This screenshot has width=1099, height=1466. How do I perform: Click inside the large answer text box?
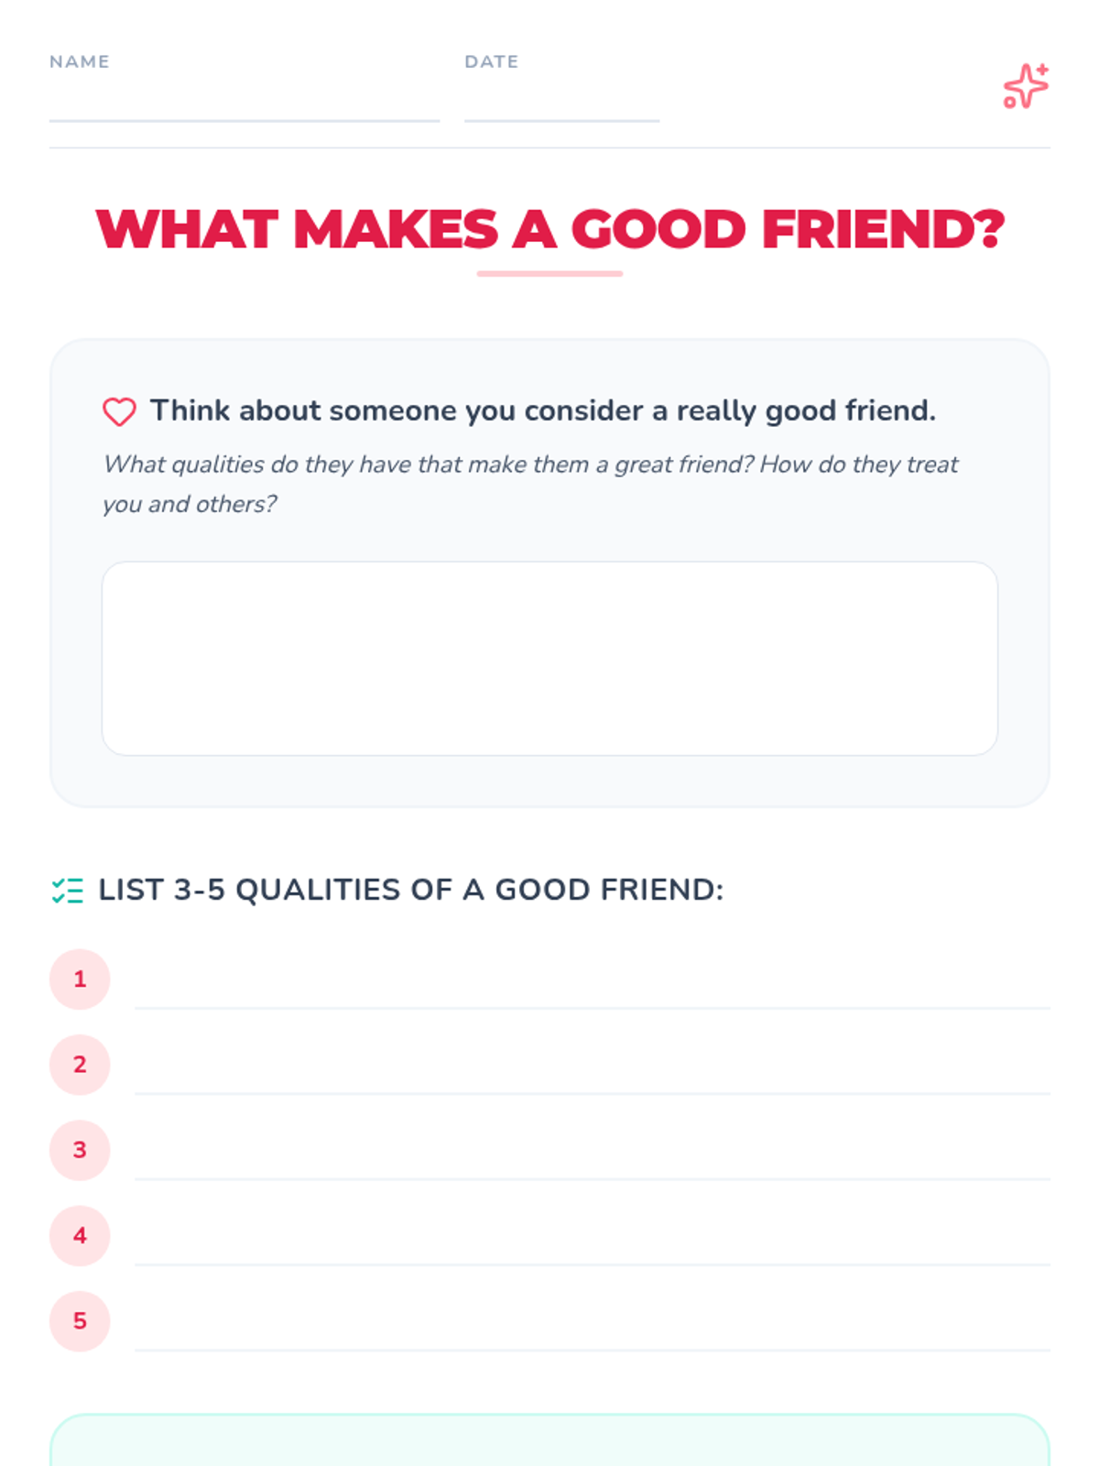(549, 659)
